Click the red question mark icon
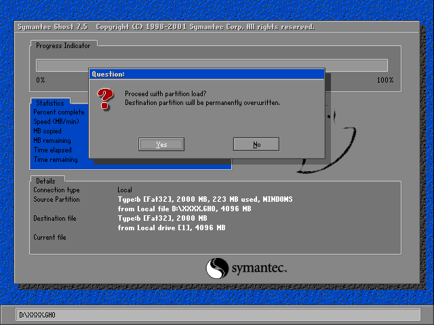Image resolution: width=434 pixels, height=325 pixels. tap(105, 99)
